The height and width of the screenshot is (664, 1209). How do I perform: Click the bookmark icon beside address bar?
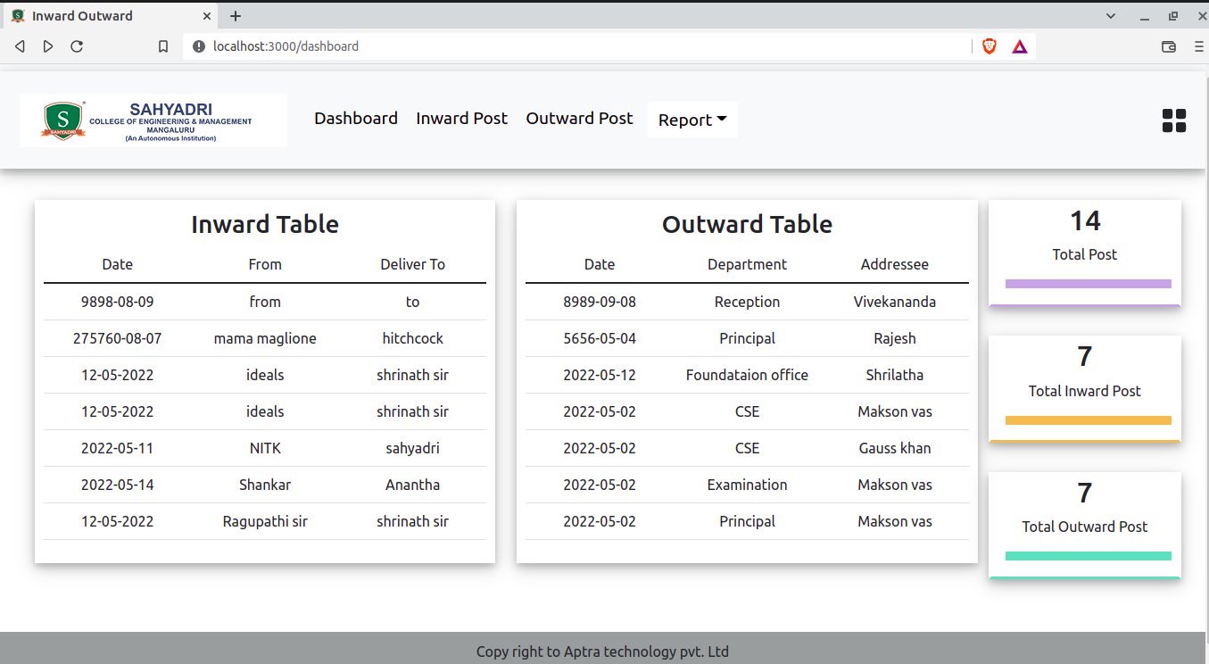pyautogui.click(x=163, y=46)
